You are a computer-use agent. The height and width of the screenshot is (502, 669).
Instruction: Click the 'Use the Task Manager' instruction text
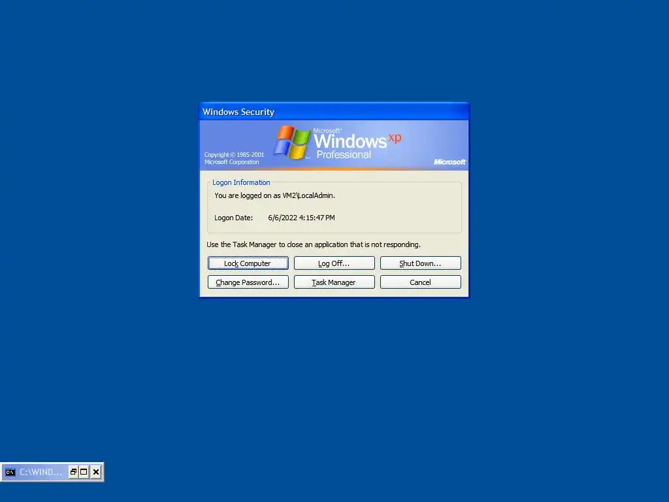[314, 244]
